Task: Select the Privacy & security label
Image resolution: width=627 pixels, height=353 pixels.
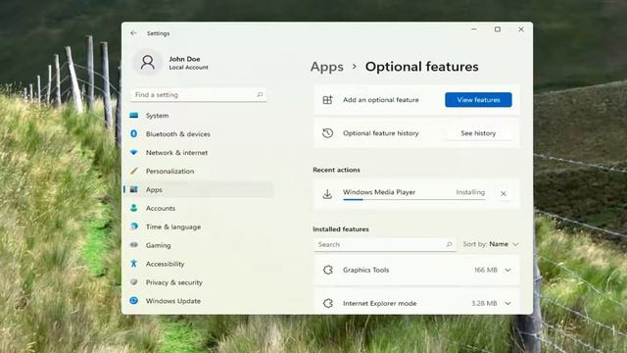Action: tap(174, 282)
